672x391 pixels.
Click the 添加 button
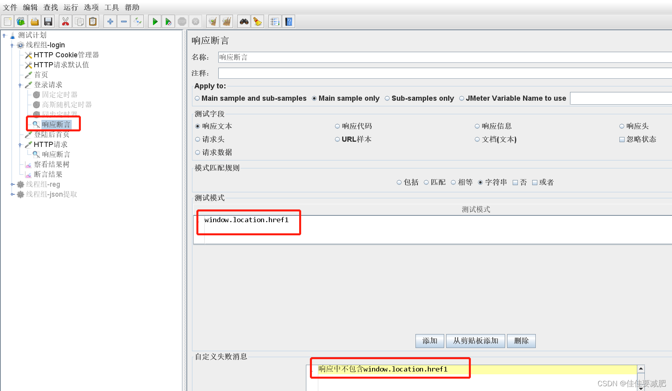pos(430,341)
